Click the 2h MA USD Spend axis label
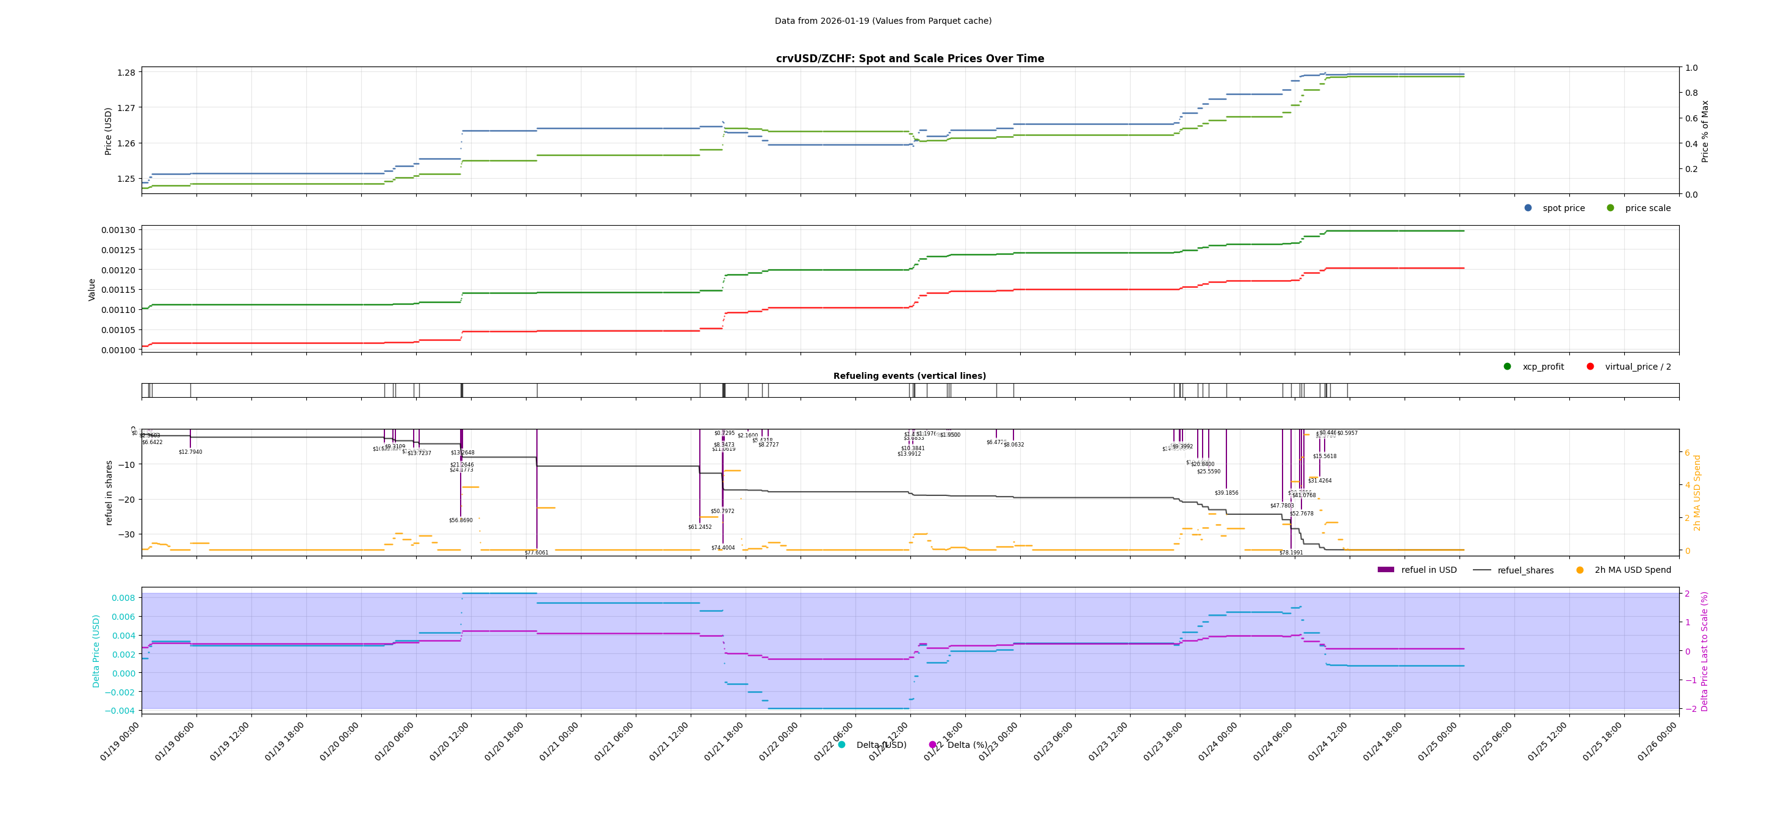 click(1697, 492)
